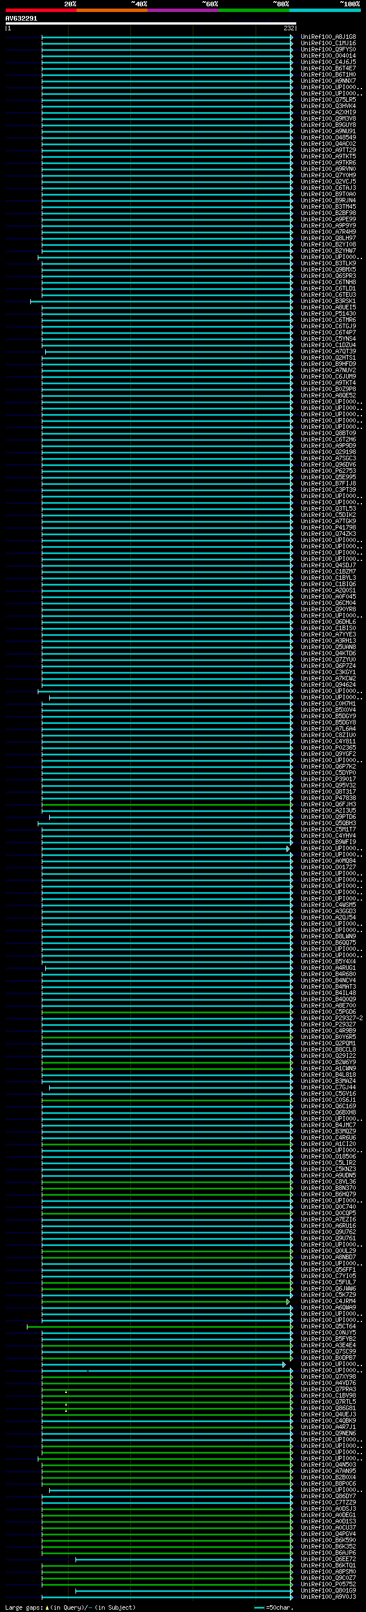The image size is (366, 1612).
Task: Click the purple ~60% identity legend segment
Action: (182, 10)
